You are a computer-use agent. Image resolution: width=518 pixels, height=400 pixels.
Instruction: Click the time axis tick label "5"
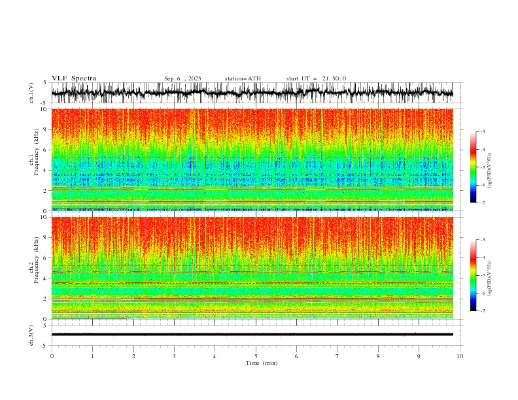click(256, 356)
